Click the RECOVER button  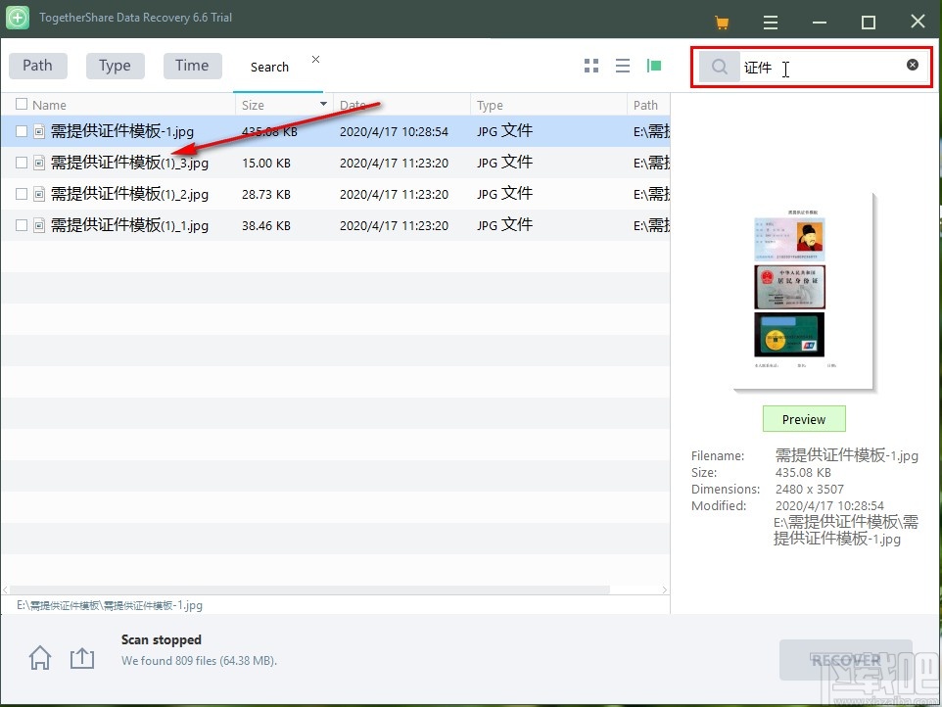pos(846,660)
